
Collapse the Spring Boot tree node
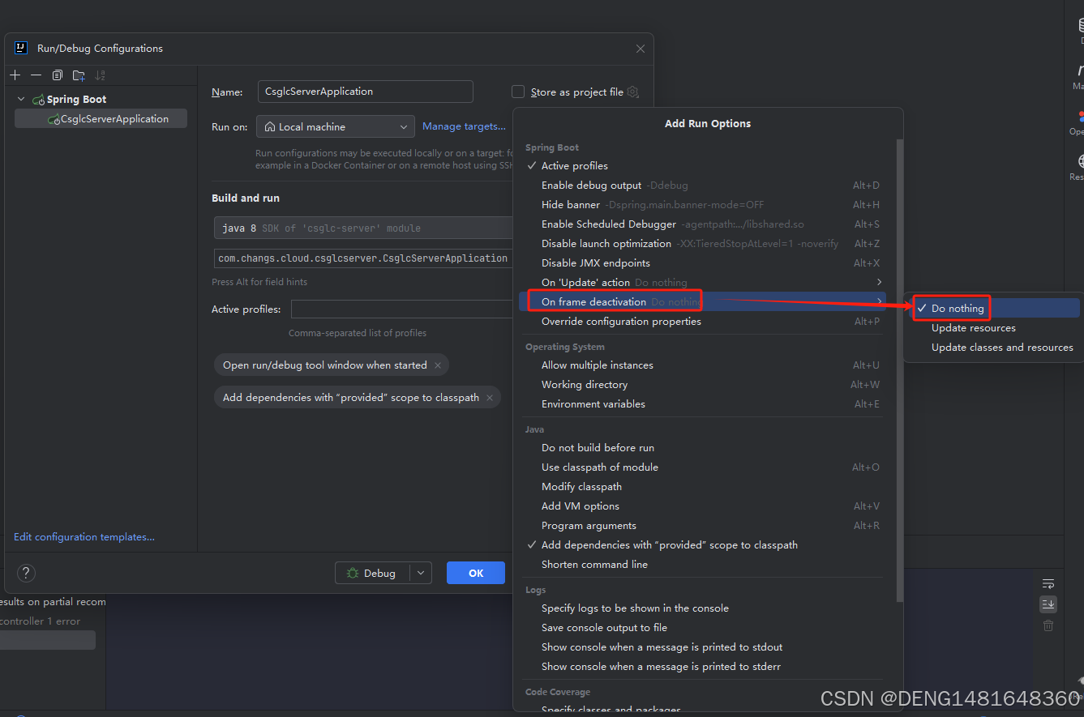(x=19, y=99)
